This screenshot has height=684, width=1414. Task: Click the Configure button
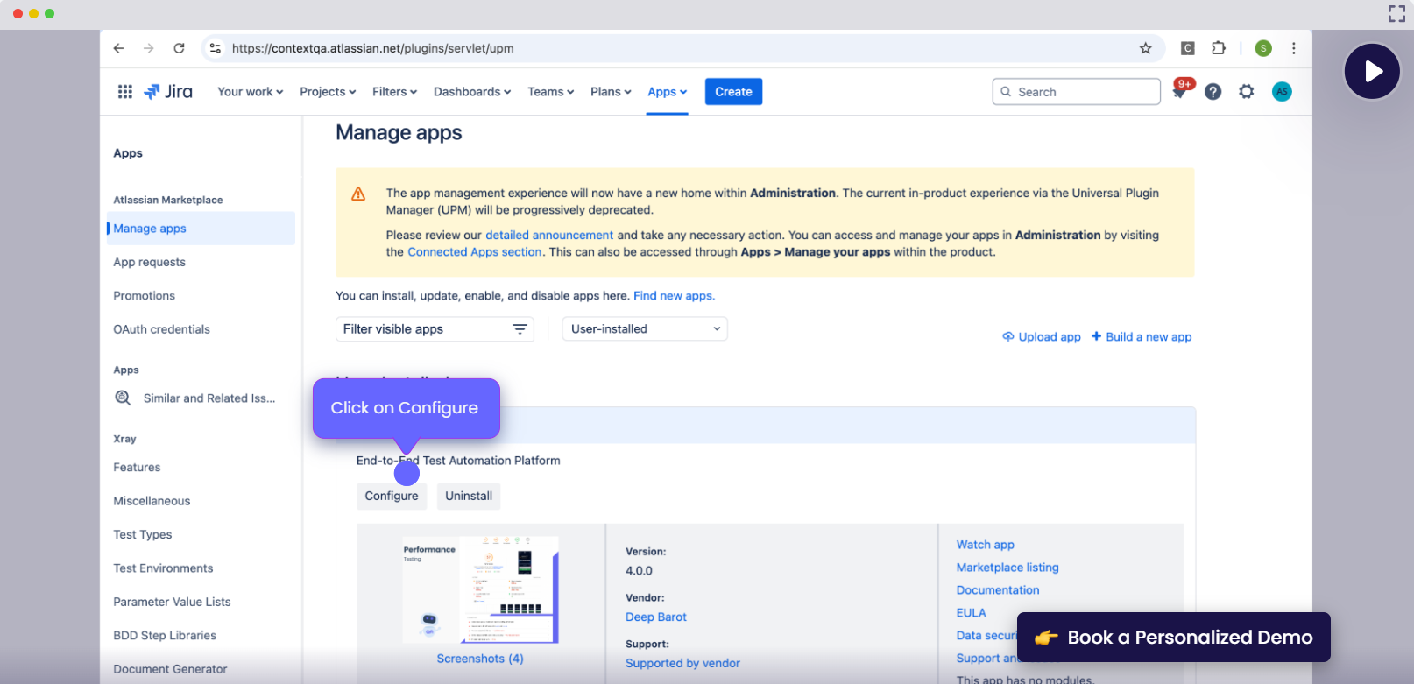pyautogui.click(x=392, y=497)
